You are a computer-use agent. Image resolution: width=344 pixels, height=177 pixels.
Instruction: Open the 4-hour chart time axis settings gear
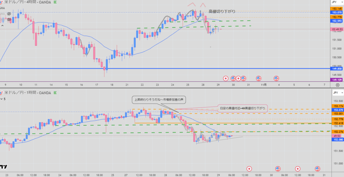pyautogui.click(x=337, y=85)
